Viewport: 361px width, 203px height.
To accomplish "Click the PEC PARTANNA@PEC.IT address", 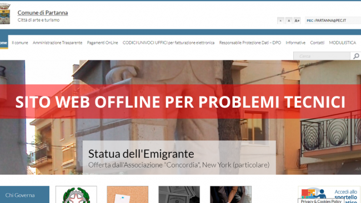I will tap(326, 21).
